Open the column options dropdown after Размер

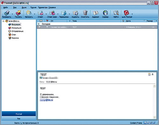[x=156, y=21]
